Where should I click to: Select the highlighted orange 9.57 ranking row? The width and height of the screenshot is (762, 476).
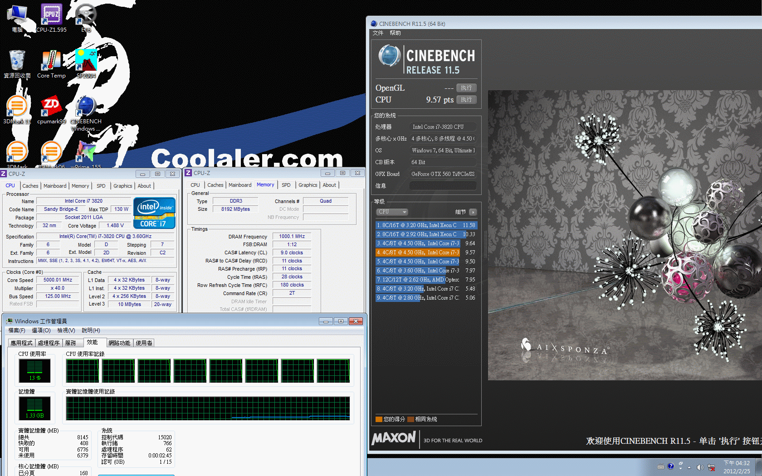[x=426, y=253]
